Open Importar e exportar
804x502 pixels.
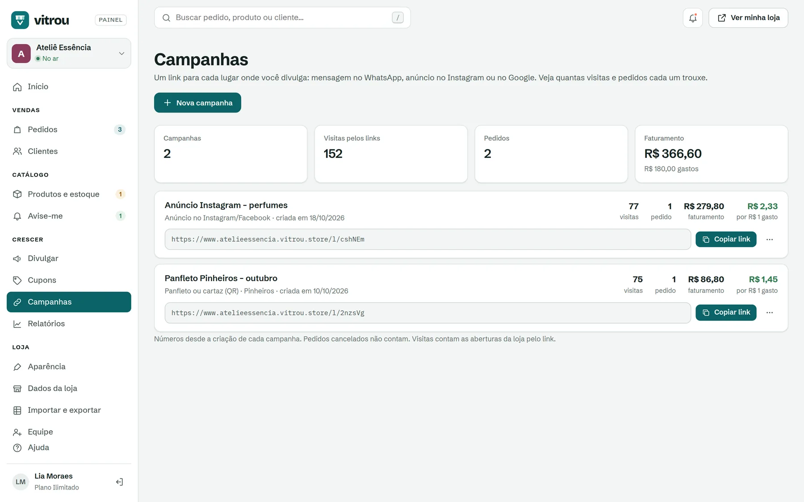(69, 410)
